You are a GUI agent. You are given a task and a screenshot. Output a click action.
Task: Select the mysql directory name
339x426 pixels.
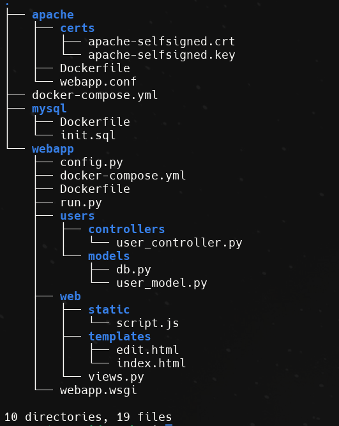[49, 109]
